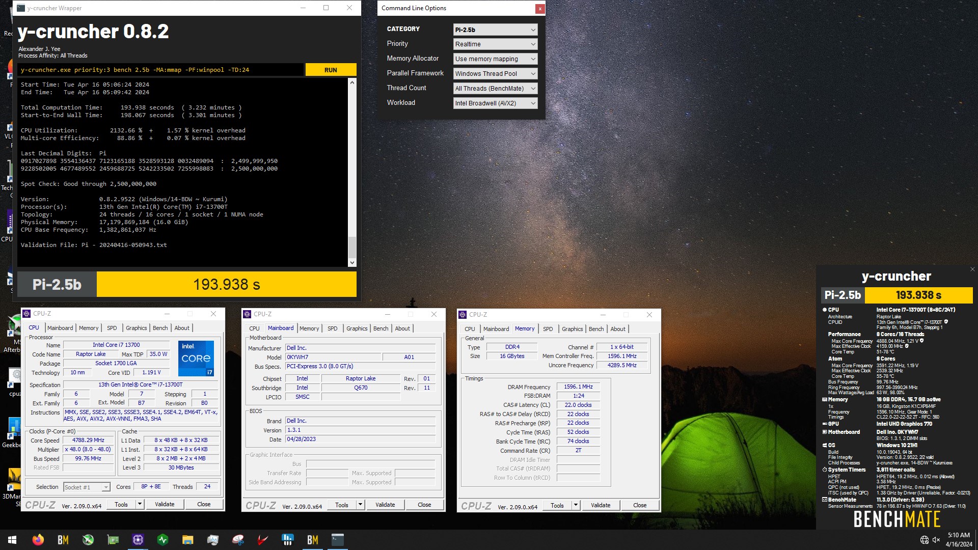Click the y-cruncher command line input field
The height and width of the screenshot is (550, 978).
(x=160, y=70)
